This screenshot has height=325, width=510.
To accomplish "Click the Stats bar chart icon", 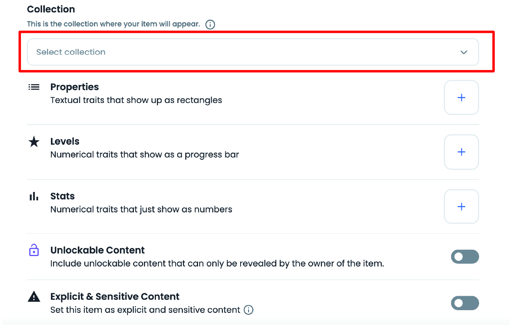I will click(34, 196).
